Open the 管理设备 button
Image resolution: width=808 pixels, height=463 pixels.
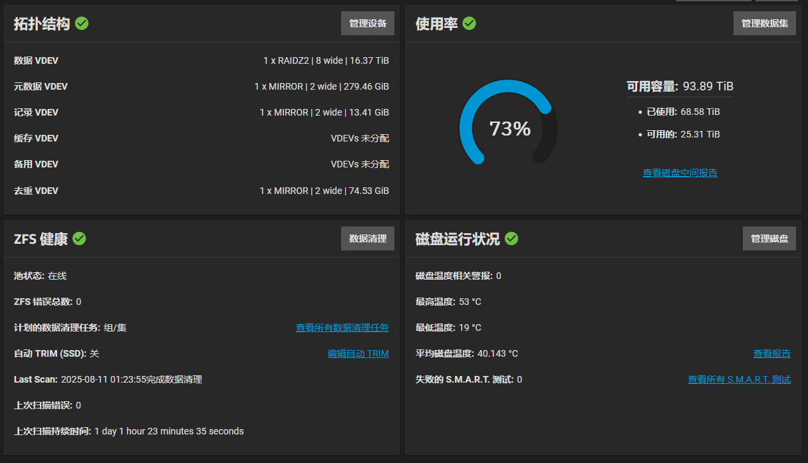point(368,23)
